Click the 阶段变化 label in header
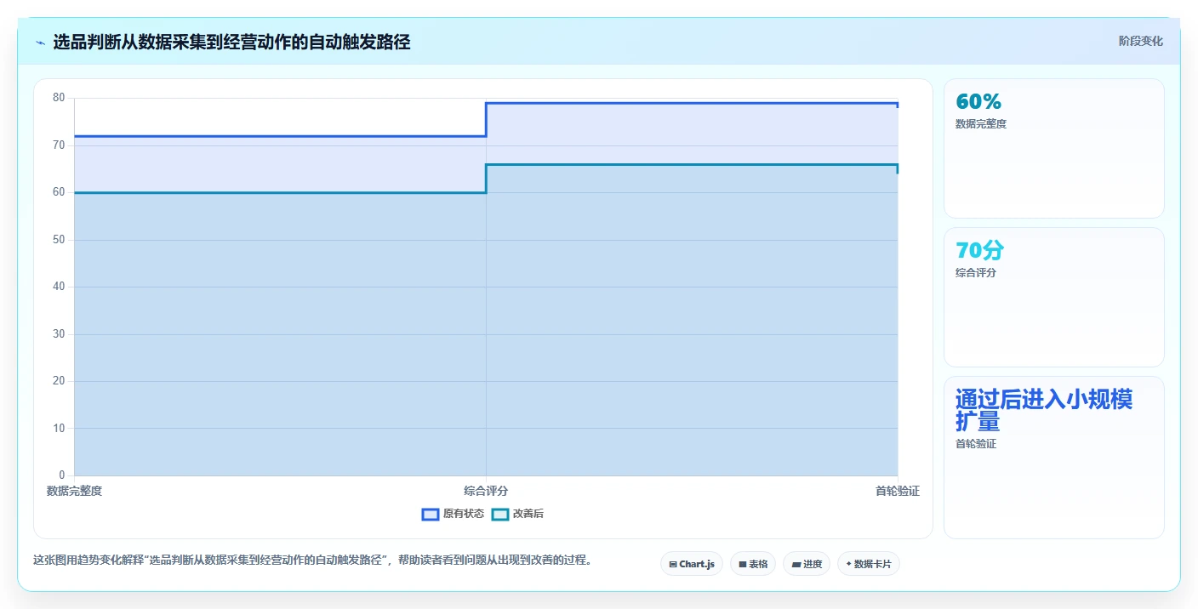This screenshot has height=609, width=1198. pyautogui.click(x=1140, y=41)
